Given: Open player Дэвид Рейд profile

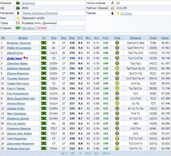Looking at the screenshot, I should 16,108.
